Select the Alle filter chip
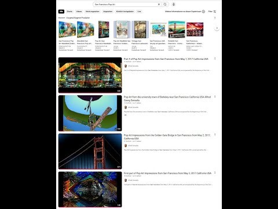The height and width of the screenshot is (209, 278). [x=61, y=12]
